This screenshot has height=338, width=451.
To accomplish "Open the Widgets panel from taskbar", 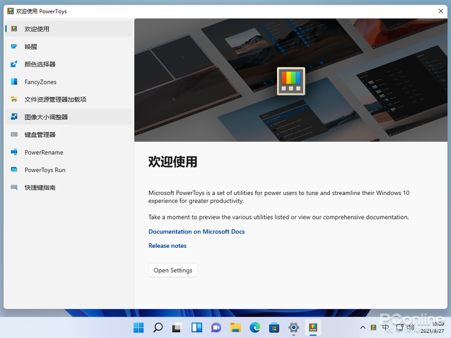I will tap(197, 327).
